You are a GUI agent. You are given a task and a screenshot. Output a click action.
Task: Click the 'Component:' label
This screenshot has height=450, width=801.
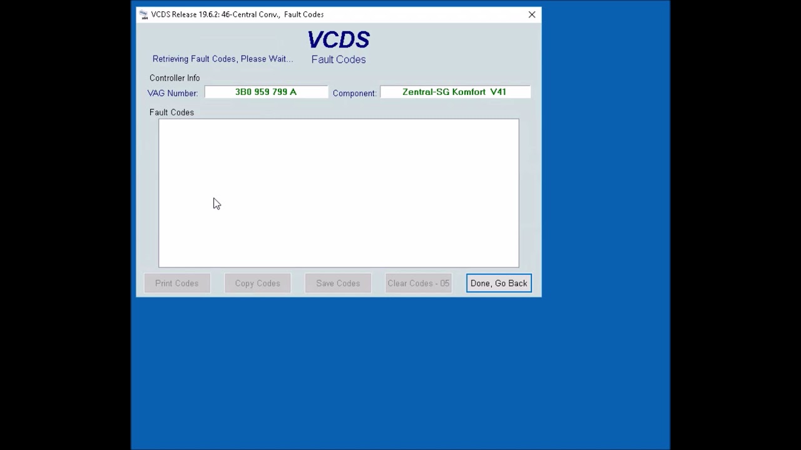click(354, 93)
